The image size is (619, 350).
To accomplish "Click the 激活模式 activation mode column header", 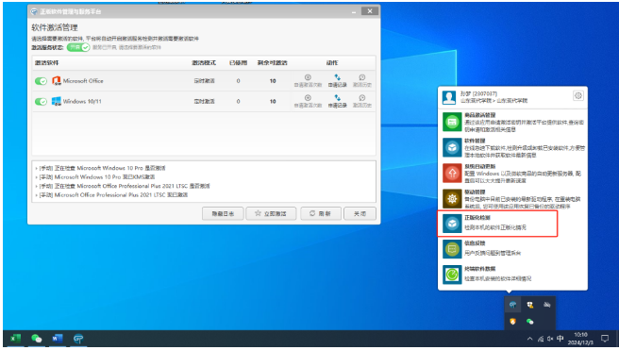I will click(x=204, y=63).
